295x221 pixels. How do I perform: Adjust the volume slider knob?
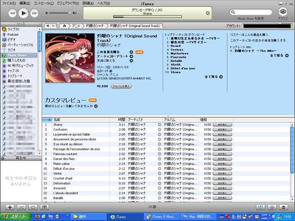tap(70, 13)
